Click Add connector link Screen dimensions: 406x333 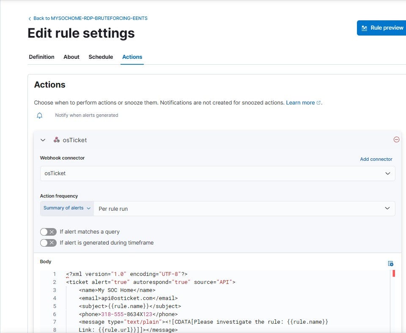[376, 159]
